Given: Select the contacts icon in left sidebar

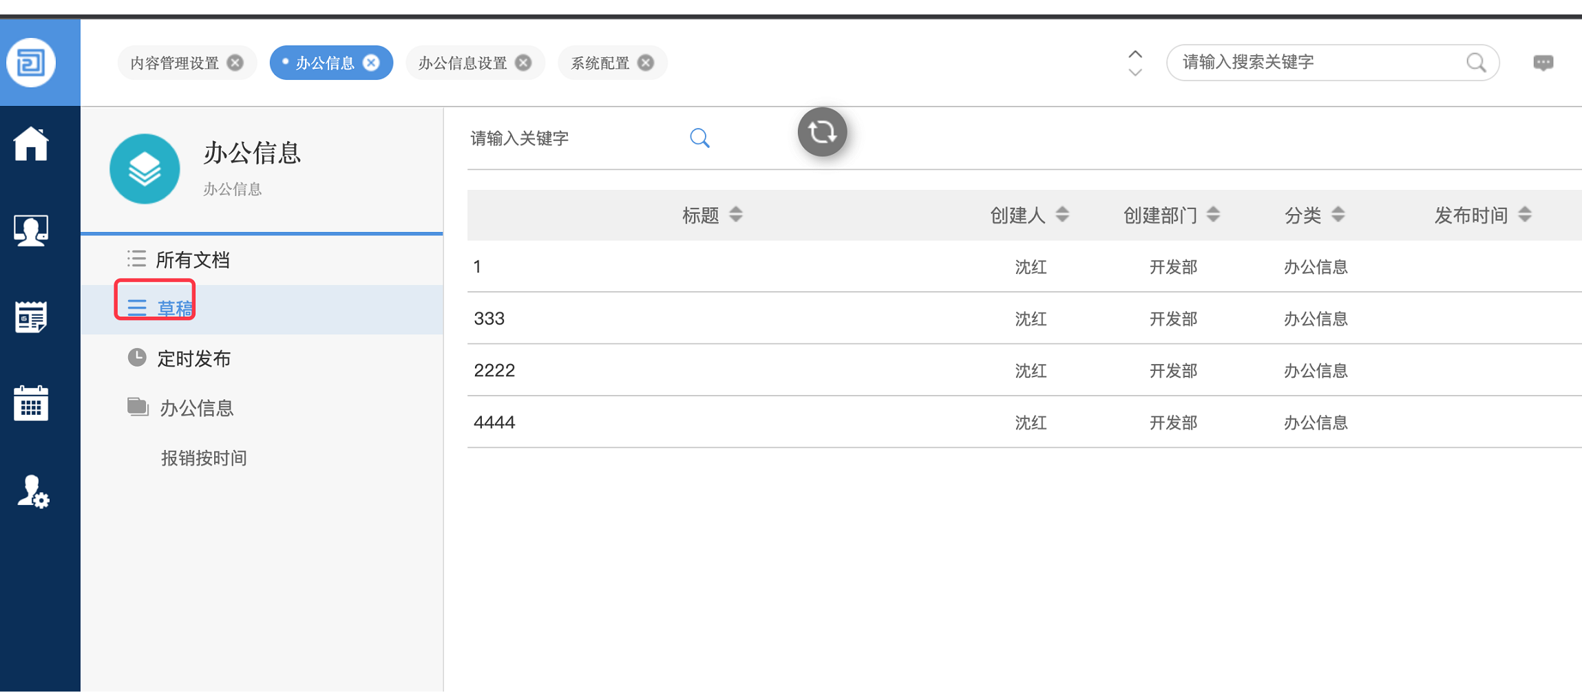Looking at the screenshot, I should click(x=32, y=231).
